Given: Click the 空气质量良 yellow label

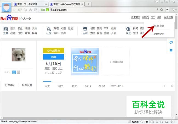Looking at the screenshot, I should (x=53, y=51).
